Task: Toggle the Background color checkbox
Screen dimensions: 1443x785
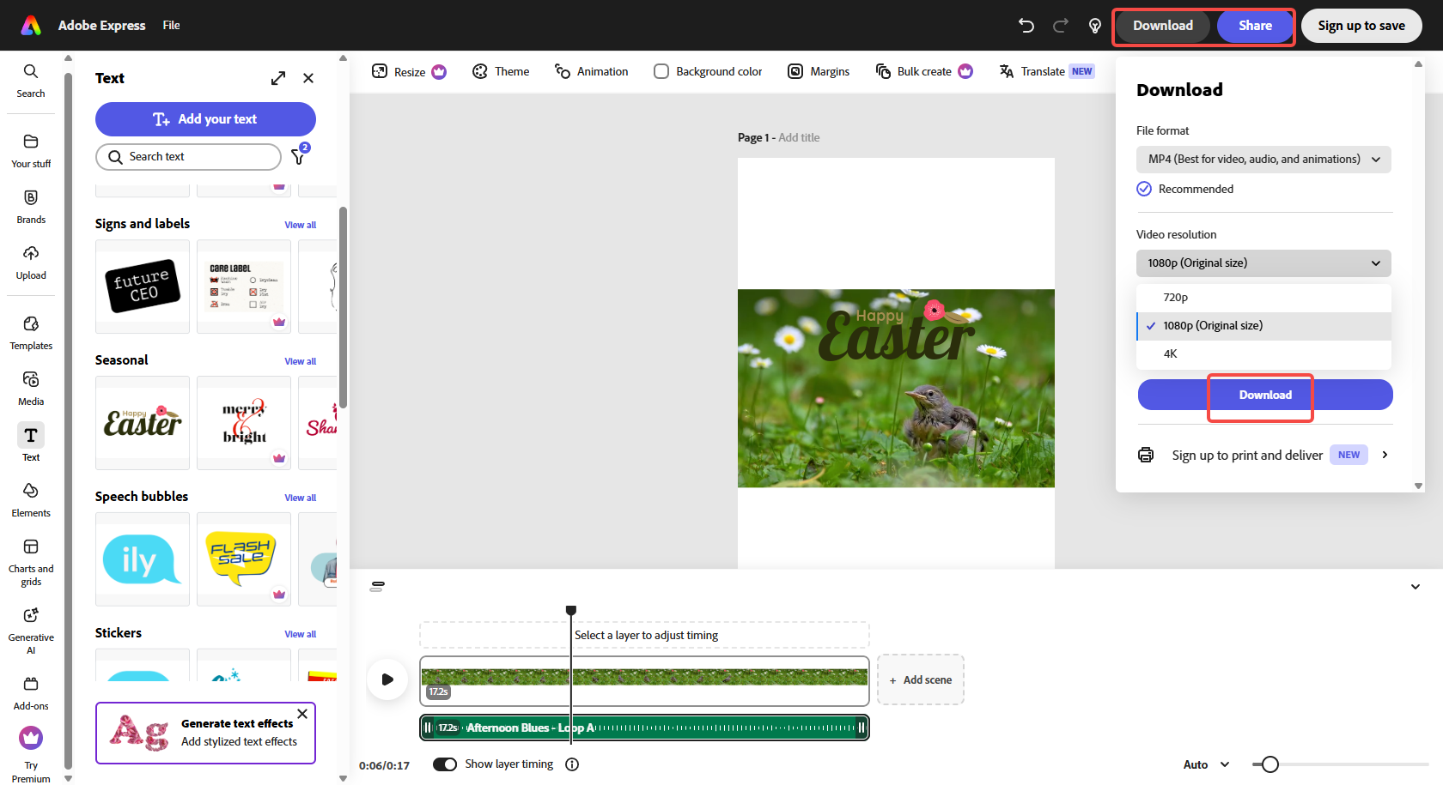Action: pos(661,71)
